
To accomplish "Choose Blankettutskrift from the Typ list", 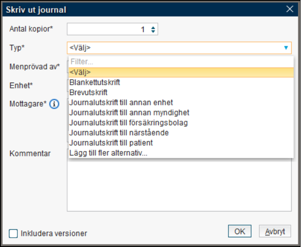I will (x=95, y=83).
